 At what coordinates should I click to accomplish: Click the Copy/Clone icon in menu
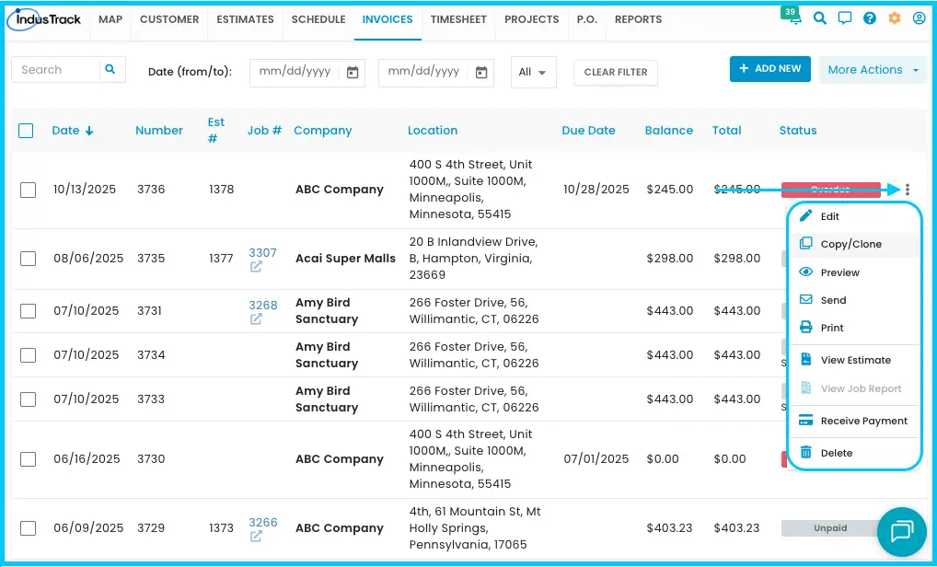[805, 243]
